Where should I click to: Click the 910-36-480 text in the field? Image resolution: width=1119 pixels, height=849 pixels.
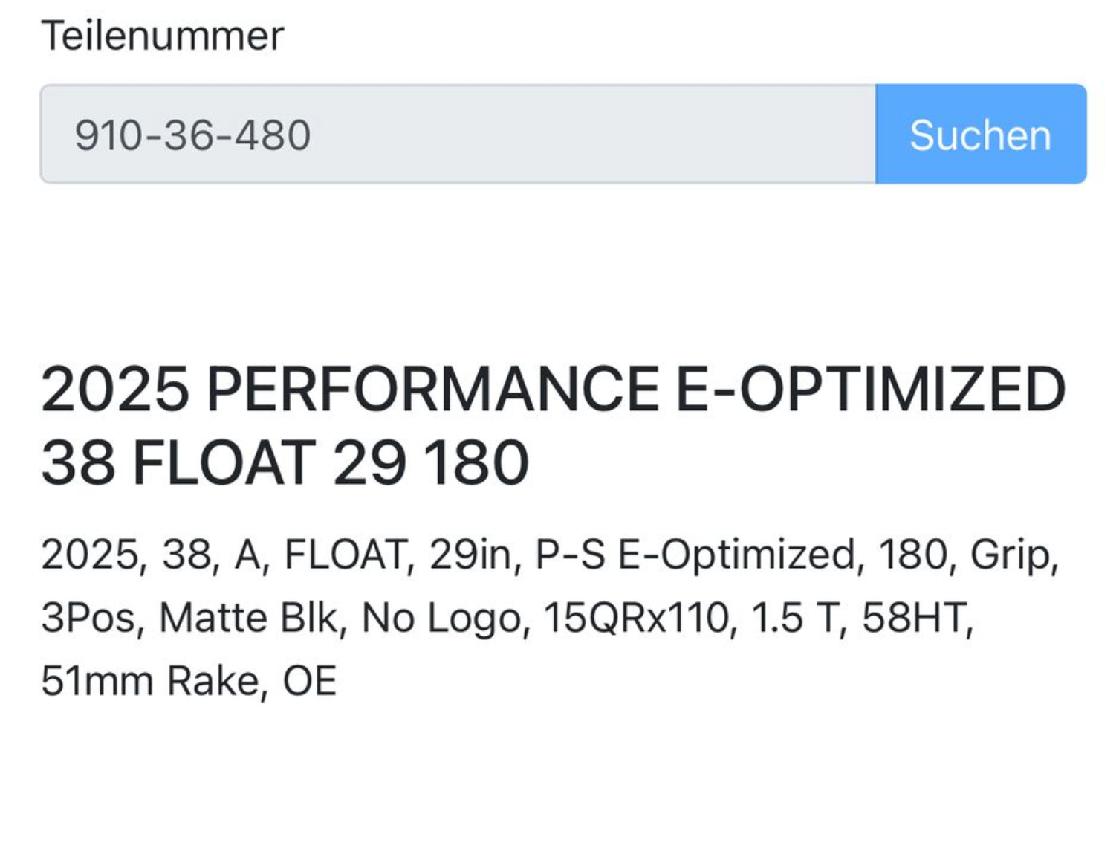[192, 135]
